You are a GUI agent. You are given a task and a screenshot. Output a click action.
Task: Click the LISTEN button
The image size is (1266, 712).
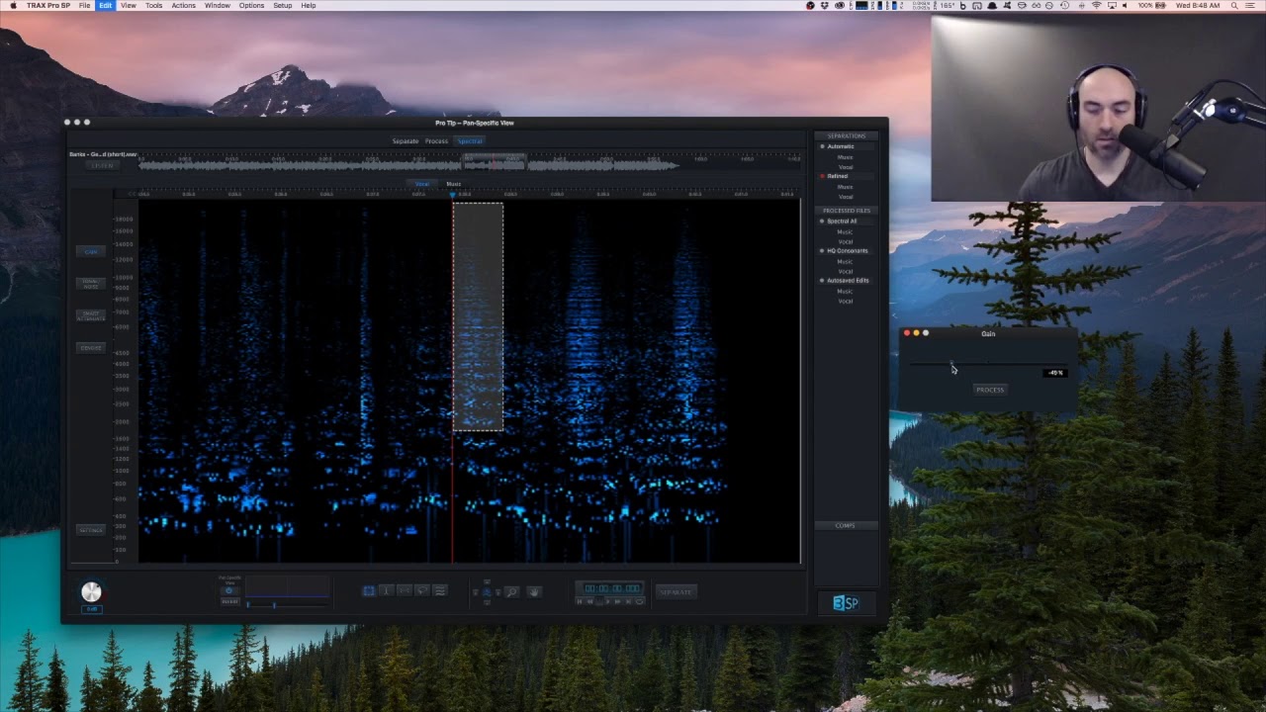102,165
